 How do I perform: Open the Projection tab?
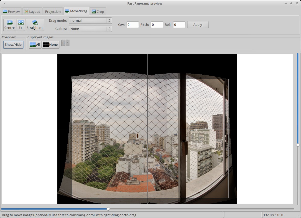(x=53, y=12)
